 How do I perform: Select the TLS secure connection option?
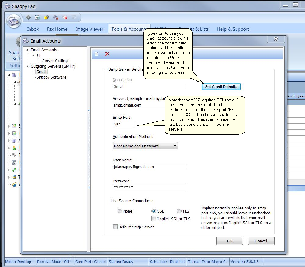coord(179,211)
